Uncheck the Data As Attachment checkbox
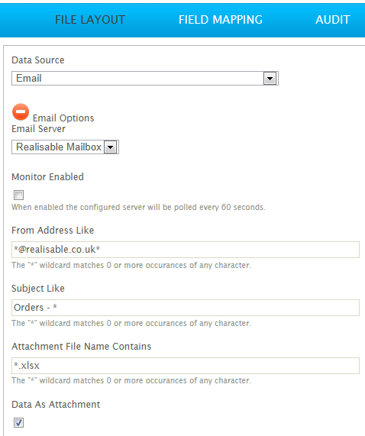This screenshot has width=365, height=436. pos(18,422)
